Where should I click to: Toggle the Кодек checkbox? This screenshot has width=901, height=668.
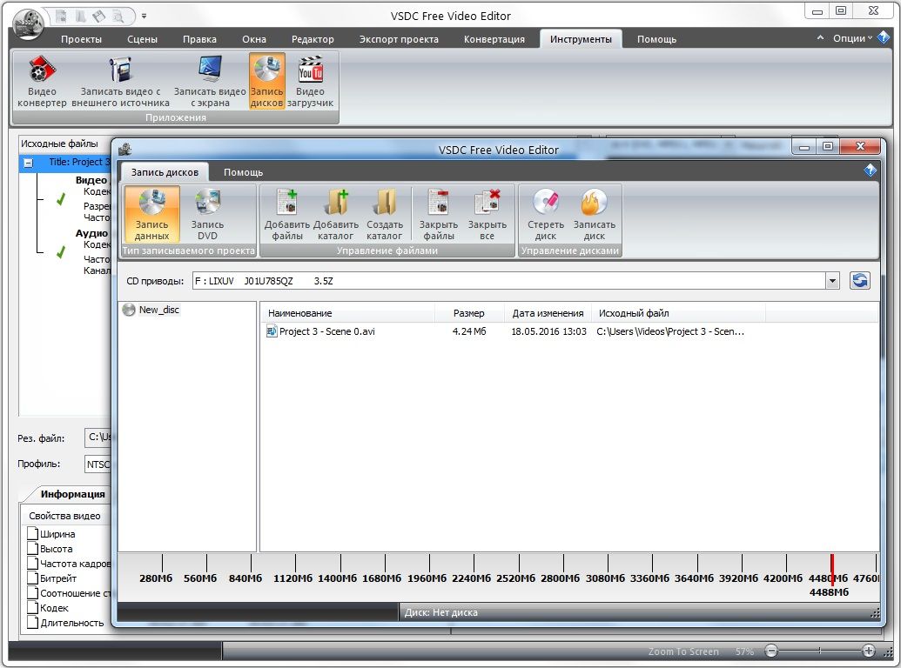coord(33,608)
